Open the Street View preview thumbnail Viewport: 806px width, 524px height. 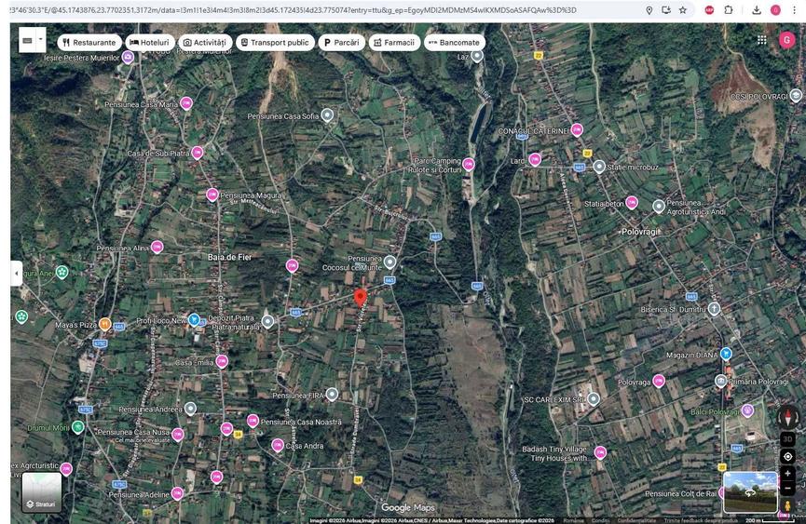pos(750,492)
